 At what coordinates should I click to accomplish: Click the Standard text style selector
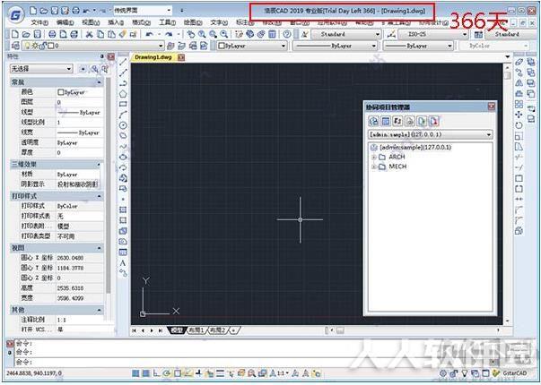[x=346, y=34]
